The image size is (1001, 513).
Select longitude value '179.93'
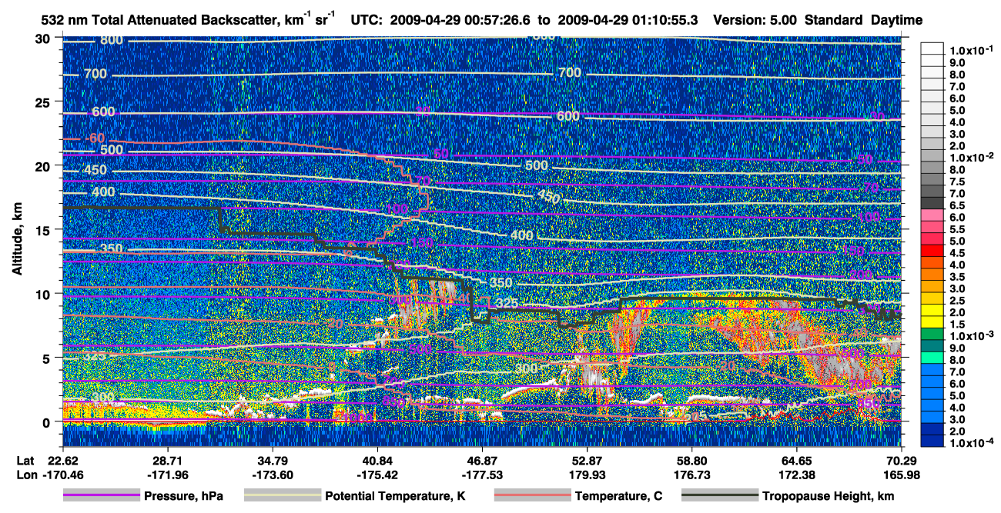[587, 475]
